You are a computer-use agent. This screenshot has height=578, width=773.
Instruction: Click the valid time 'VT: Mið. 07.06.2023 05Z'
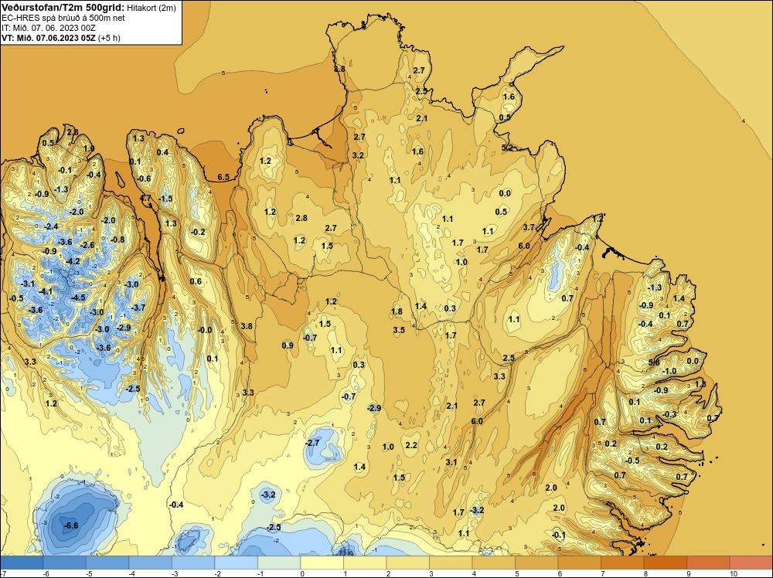pos(48,38)
